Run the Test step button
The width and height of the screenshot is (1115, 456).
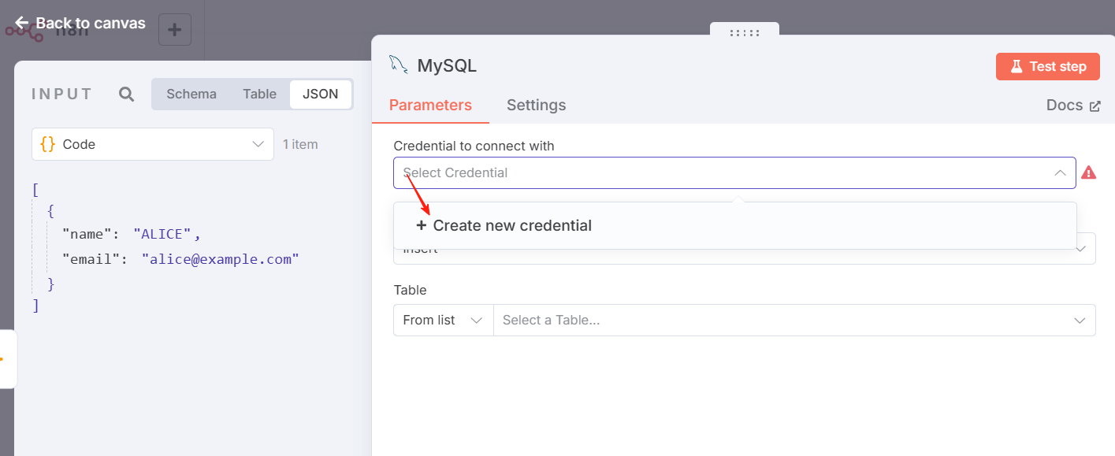pos(1048,67)
